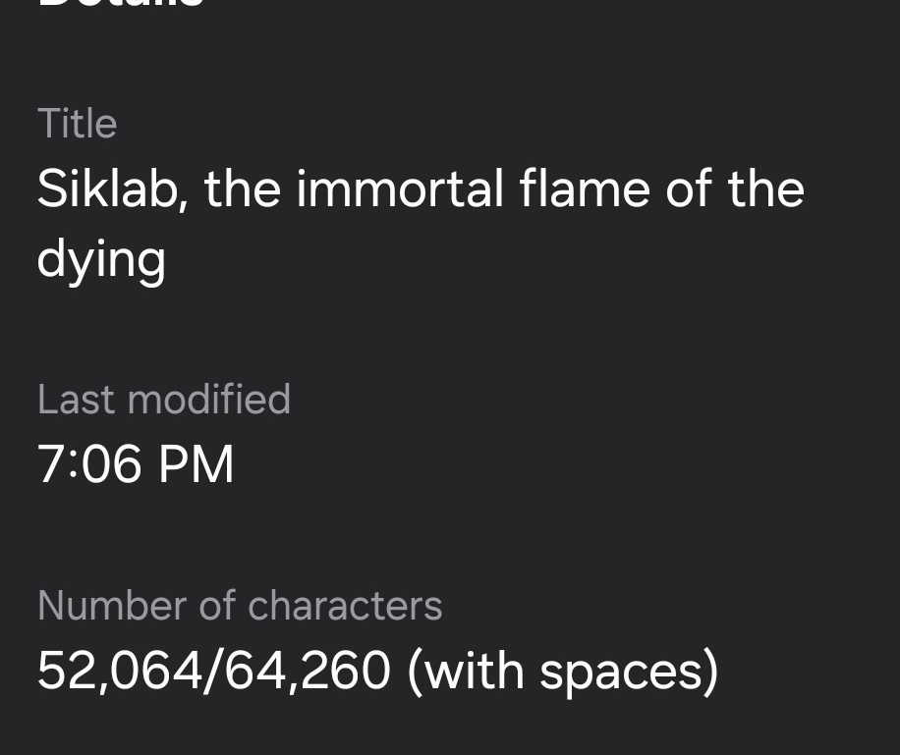Screen dimensions: 900x755
Task: Click the Number of characters label
Action: [x=239, y=606]
